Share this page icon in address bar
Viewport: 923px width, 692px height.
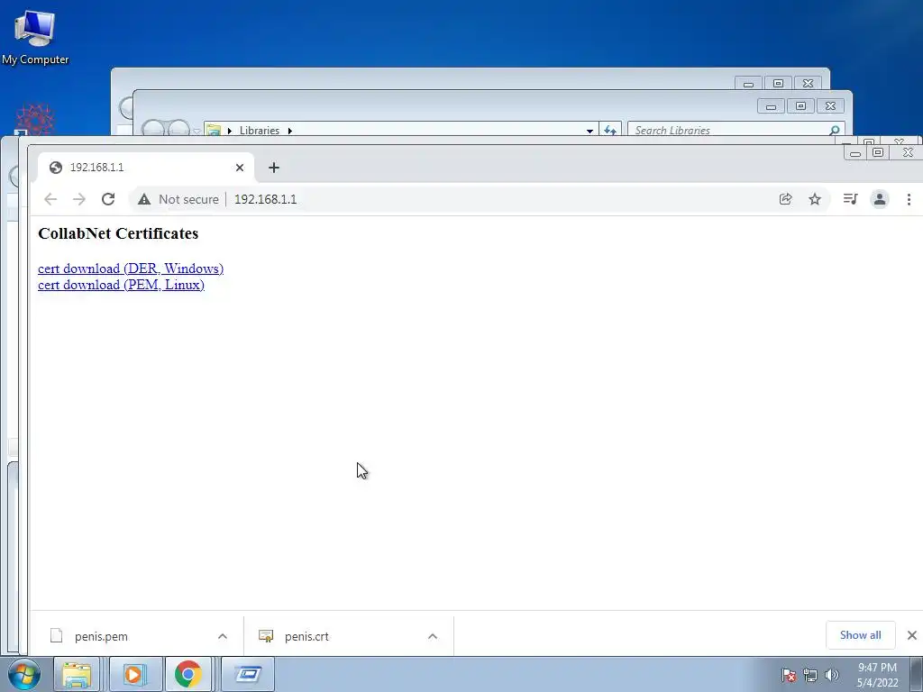pyautogui.click(x=785, y=199)
